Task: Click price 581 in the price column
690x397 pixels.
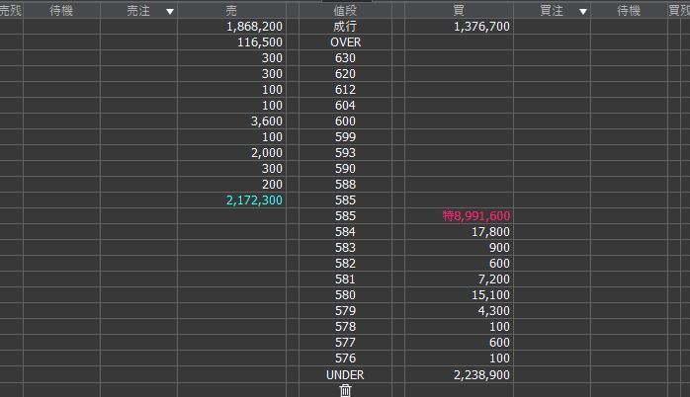Action: click(345, 279)
